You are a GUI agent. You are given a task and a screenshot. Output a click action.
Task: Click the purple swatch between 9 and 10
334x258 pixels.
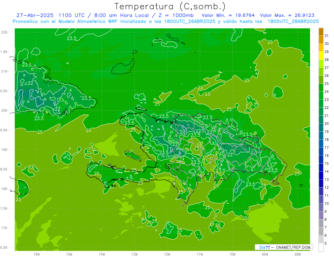(321, 207)
